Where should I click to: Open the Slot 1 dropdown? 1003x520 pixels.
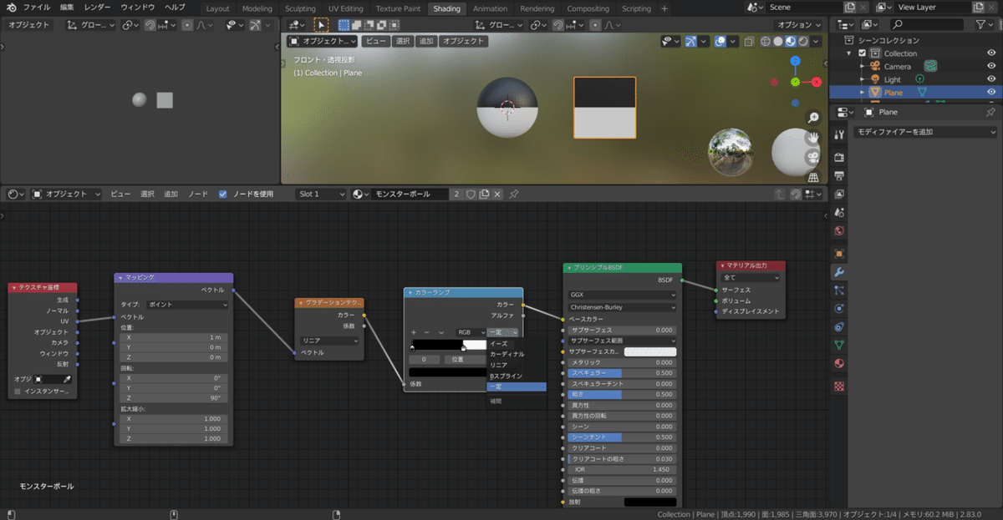pos(321,194)
